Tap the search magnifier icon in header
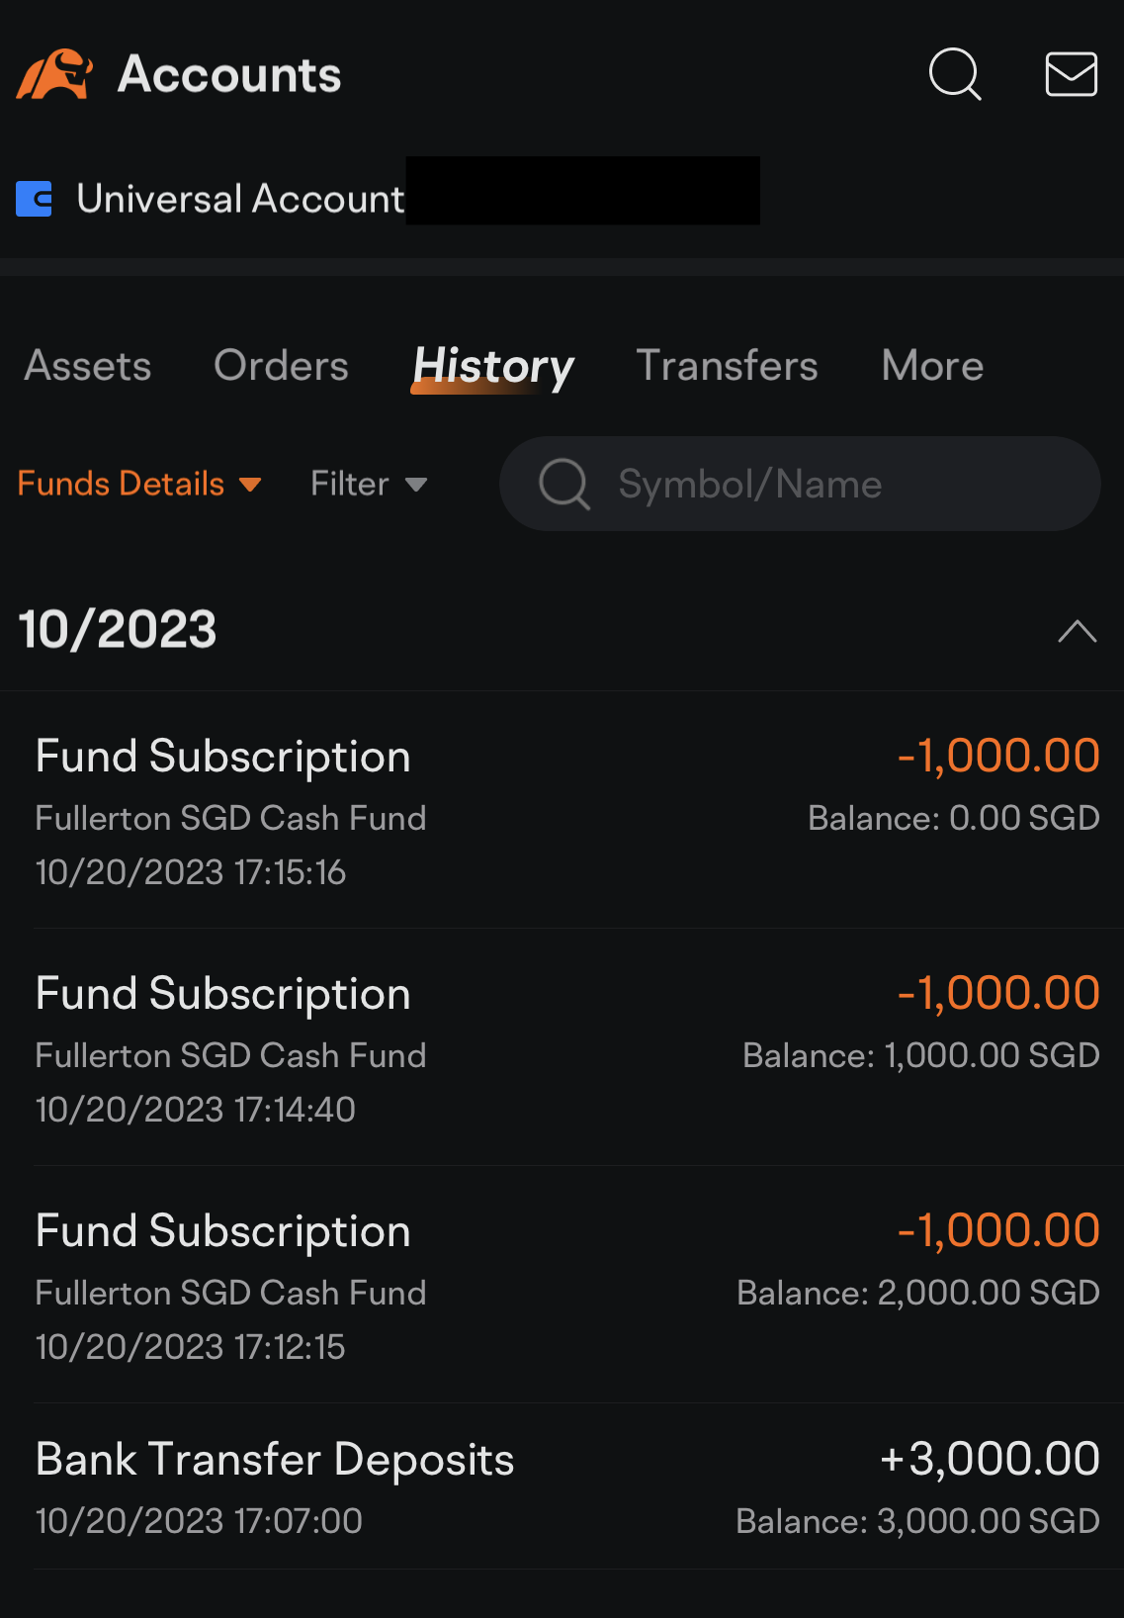This screenshot has height=1618, width=1124. [x=955, y=74]
